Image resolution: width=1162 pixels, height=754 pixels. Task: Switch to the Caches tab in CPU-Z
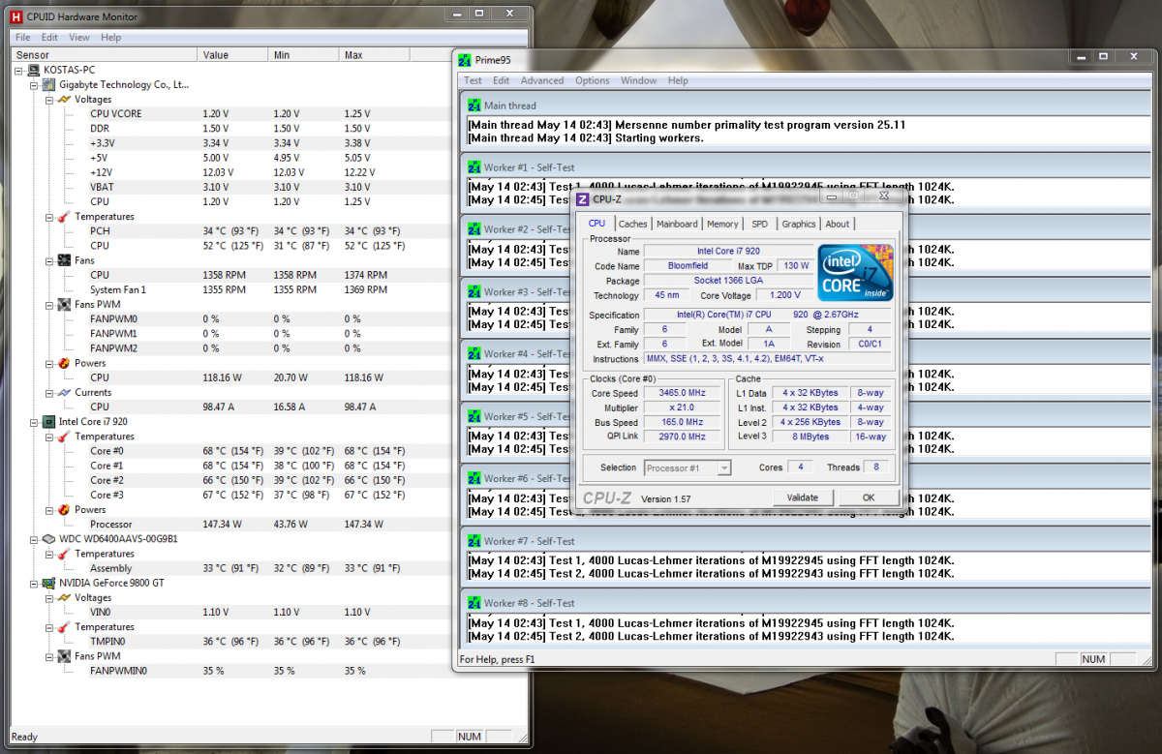click(632, 224)
